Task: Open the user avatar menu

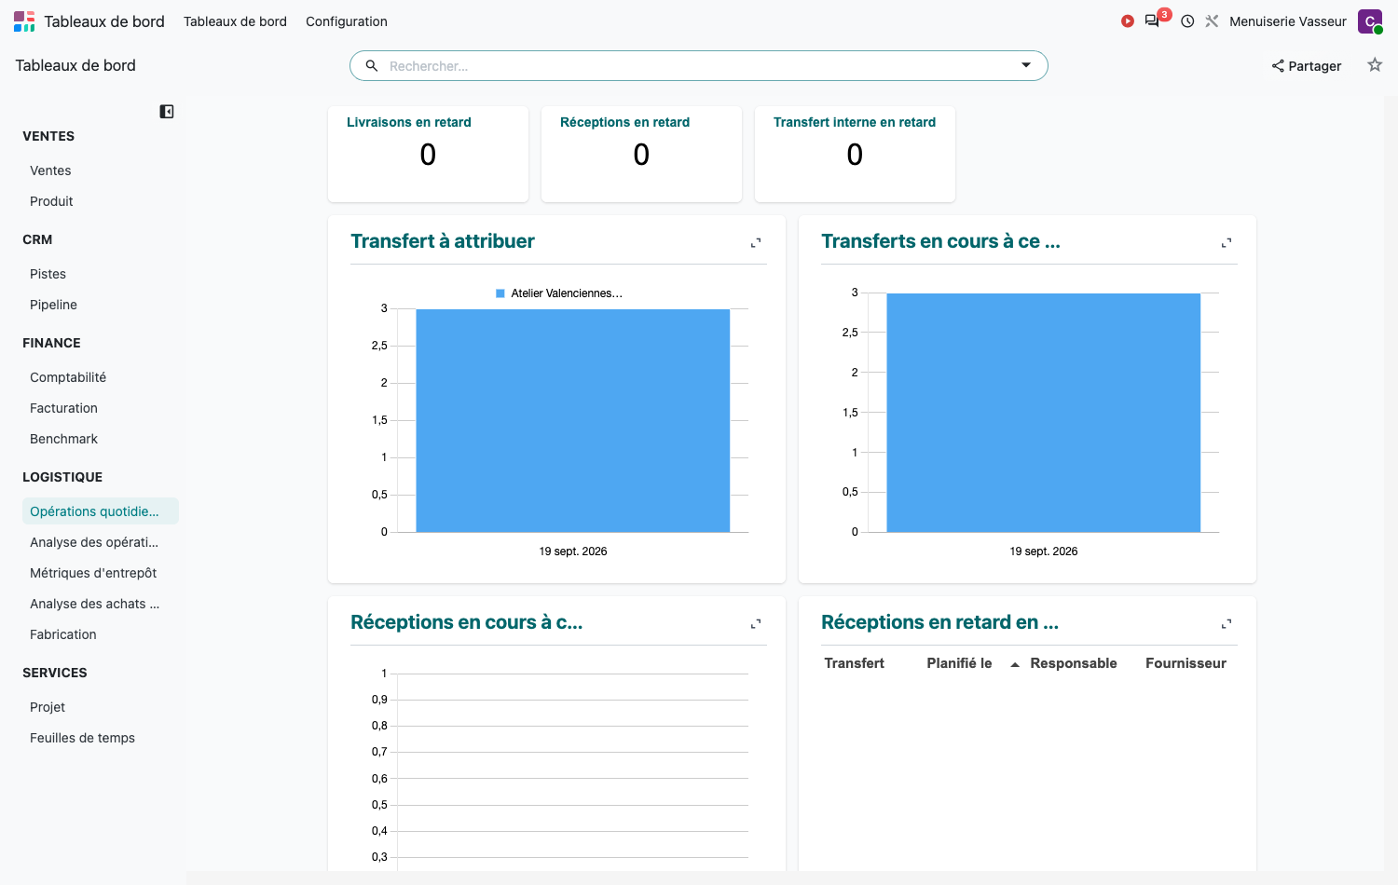Action: point(1370,21)
